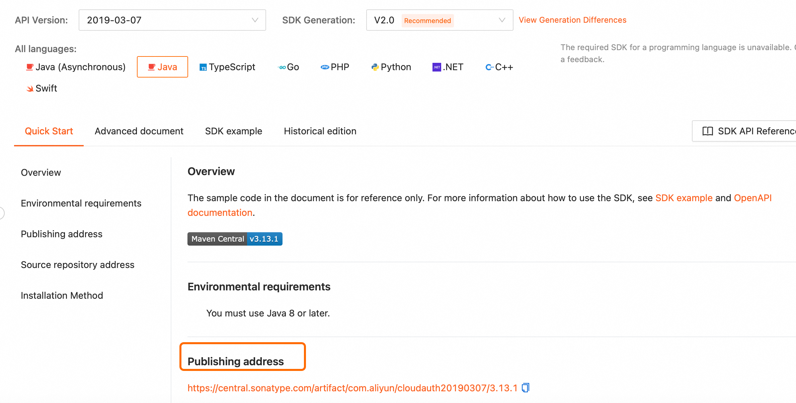Jump to Overview in sidebar

pyautogui.click(x=41, y=172)
